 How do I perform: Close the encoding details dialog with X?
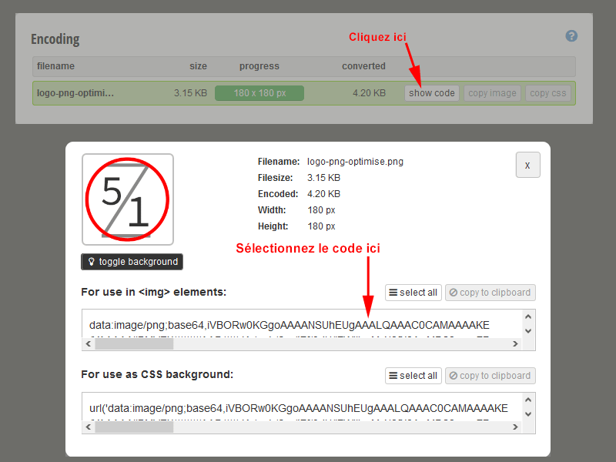(x=527, y=164)
